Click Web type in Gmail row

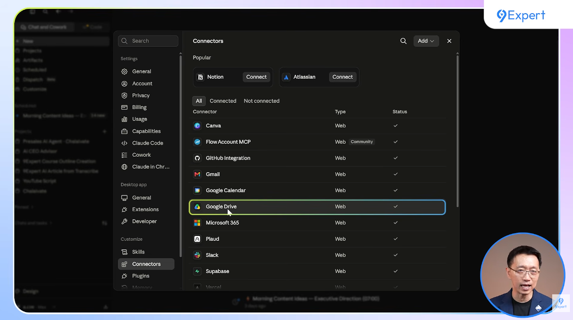click(340, 174)
